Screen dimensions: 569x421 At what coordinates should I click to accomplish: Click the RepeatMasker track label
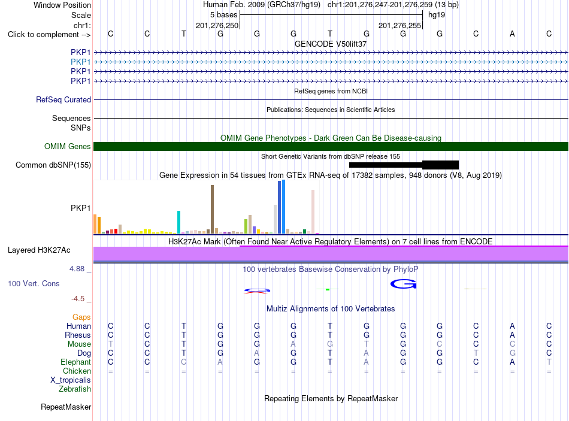(x=66, y=407)
